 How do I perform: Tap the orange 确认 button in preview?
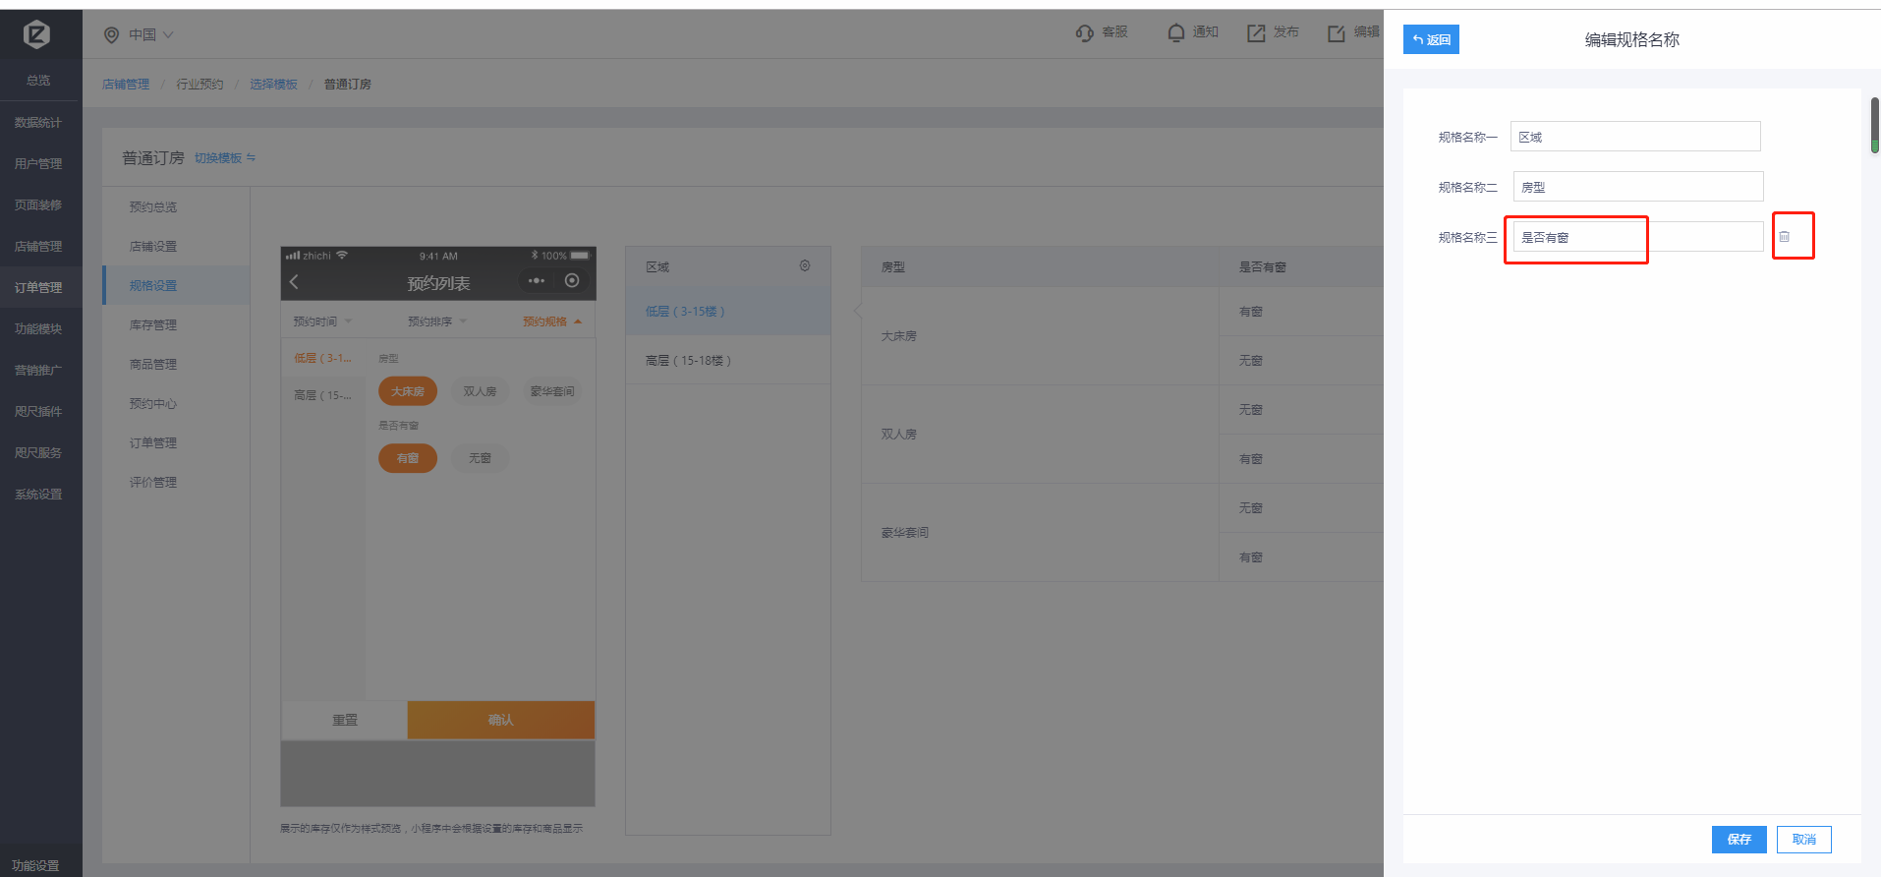501,720
